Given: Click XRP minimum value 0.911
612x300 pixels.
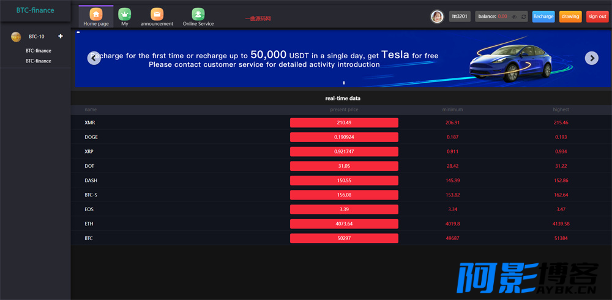Looking at the screenshot, I should click(452, 152).
